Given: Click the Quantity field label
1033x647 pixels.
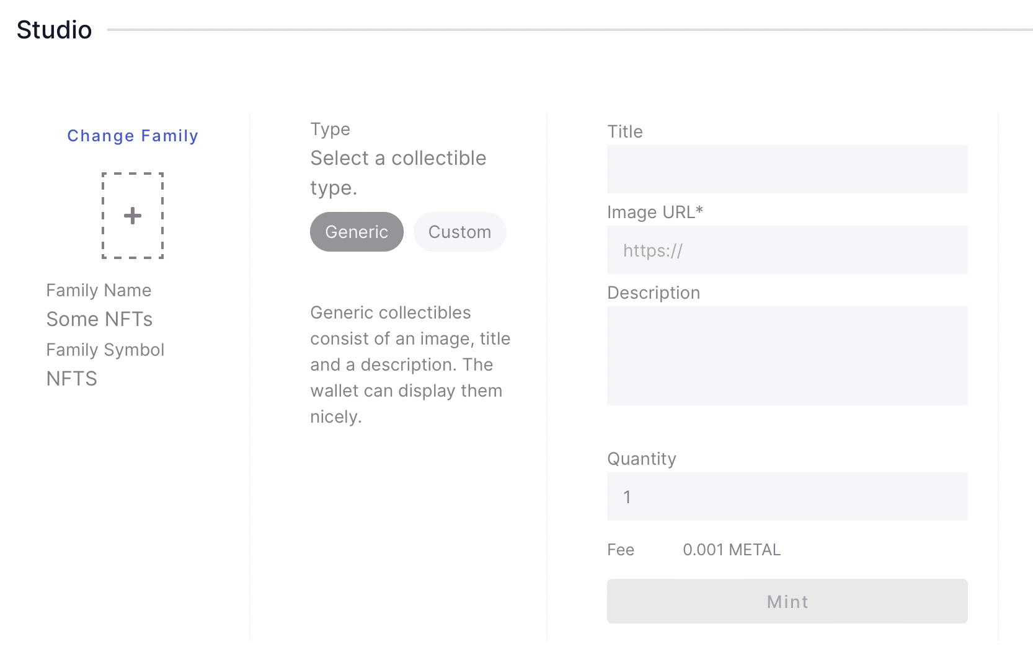Looking at the screenshot, I should coord(642,459).
